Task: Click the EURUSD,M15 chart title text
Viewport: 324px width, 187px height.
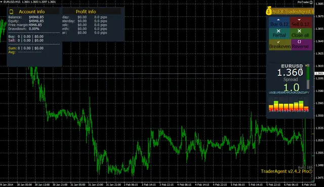Action: coord(12,2)
